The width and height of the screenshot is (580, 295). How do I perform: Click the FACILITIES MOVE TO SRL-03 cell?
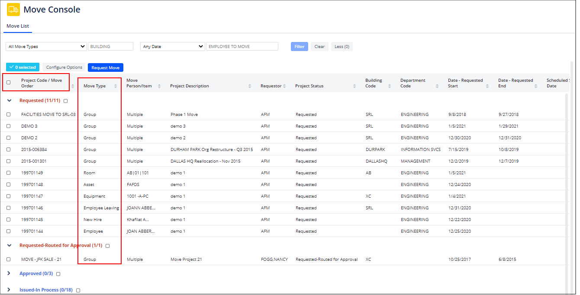point(48,115)
